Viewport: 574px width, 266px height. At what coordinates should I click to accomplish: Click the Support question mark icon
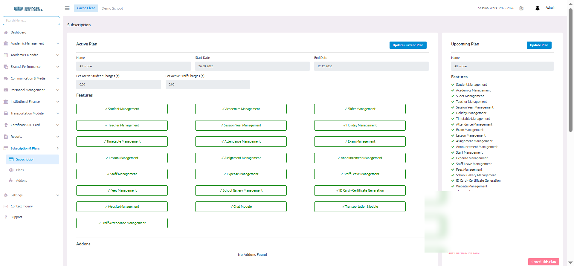point(6,217)
